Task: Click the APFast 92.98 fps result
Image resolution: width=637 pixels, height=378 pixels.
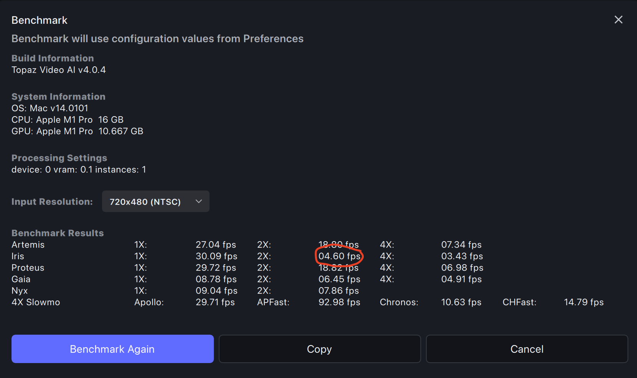Action: coord(339,302)
